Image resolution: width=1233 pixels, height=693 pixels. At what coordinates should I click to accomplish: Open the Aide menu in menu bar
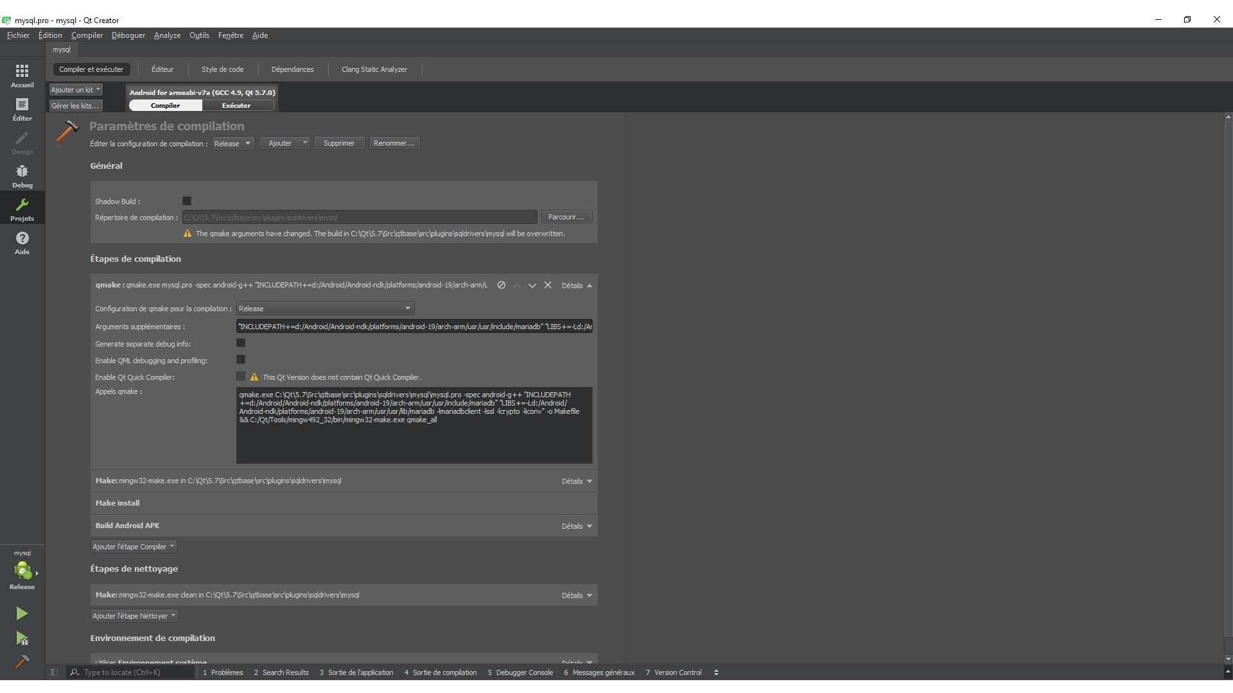click(x=260, y=35)
